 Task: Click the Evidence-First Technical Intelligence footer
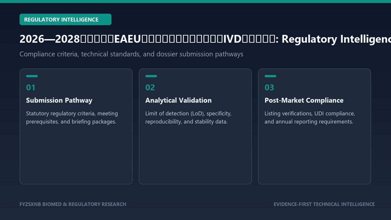[324, 204]
